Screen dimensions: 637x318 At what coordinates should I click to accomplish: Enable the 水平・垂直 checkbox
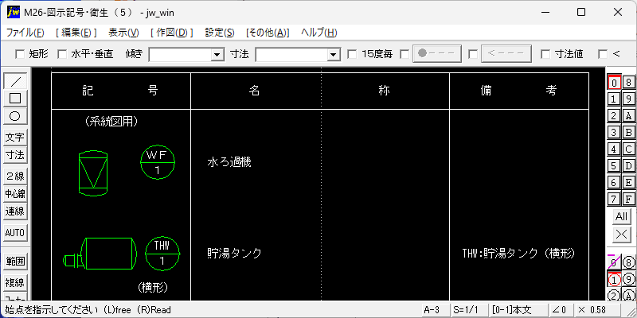pos(61,54)
